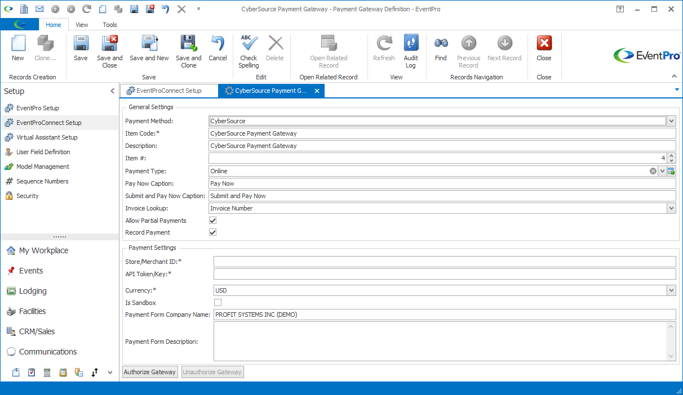This screenshot has height=395, width=683.
Task: Click quick-access undo arrow icon
Action: click(166, 9)
